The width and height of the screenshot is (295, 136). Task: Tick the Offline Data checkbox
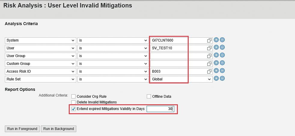click(x=149, y=97)
